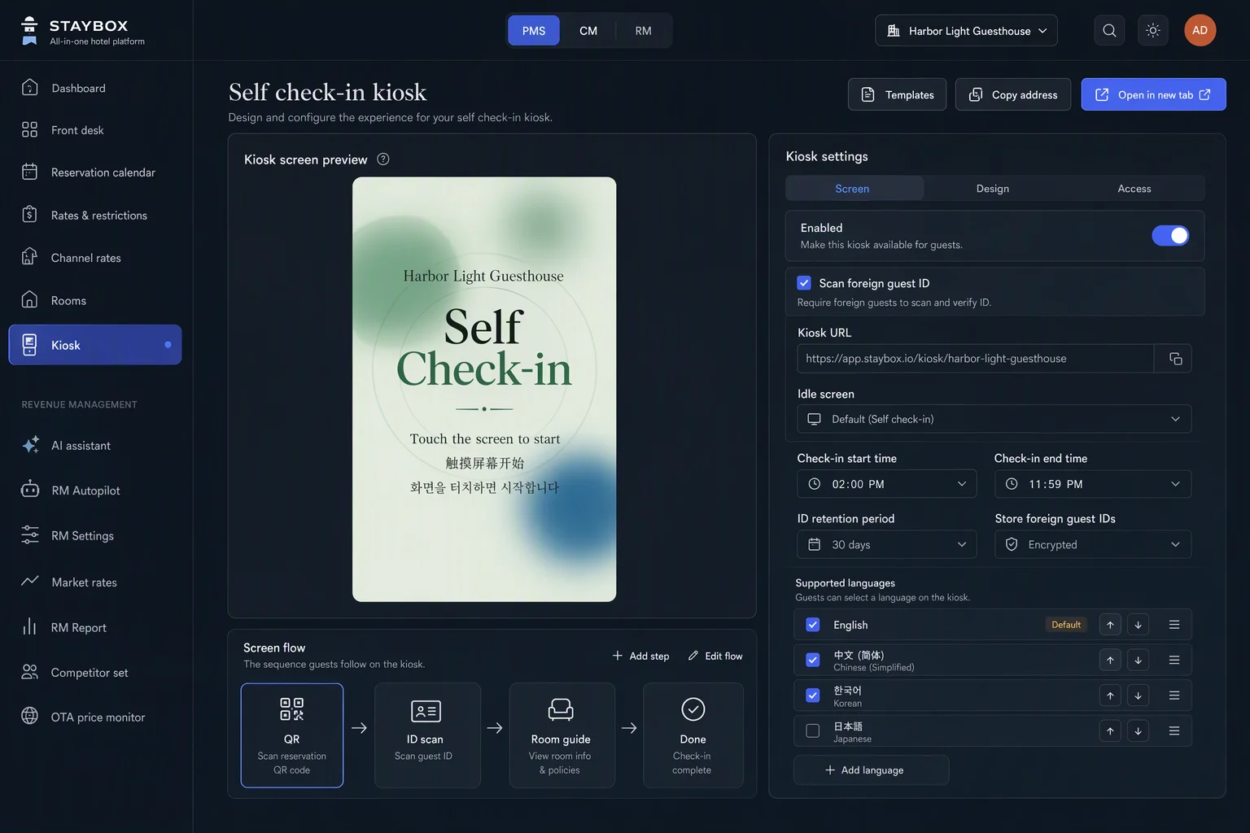The width and height of the screenshot is (1250, 833).
Task: Open Check-in end time dropdown
Action: (1093, 484)
